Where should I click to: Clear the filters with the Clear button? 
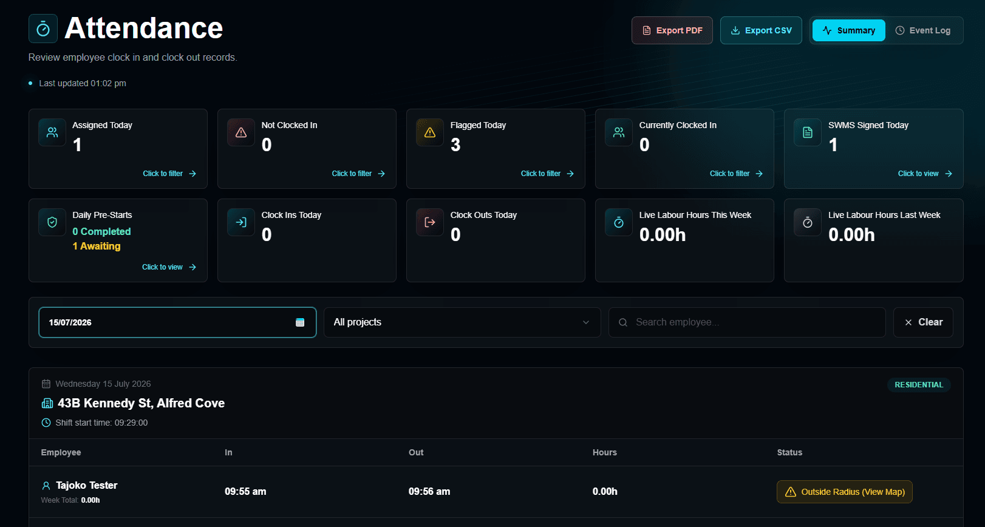[923, 322]
